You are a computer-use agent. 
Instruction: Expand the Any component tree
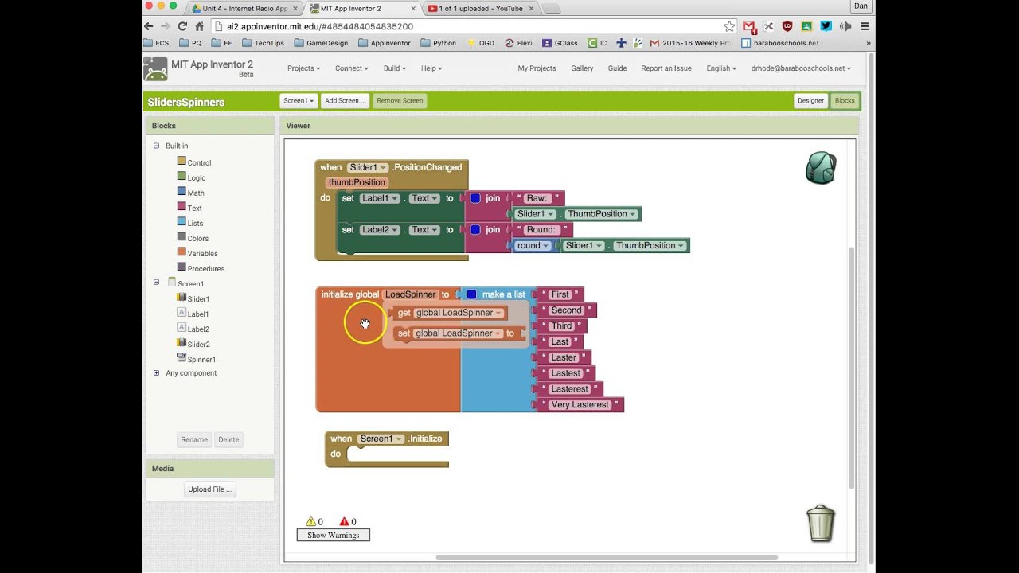(156, 372)
